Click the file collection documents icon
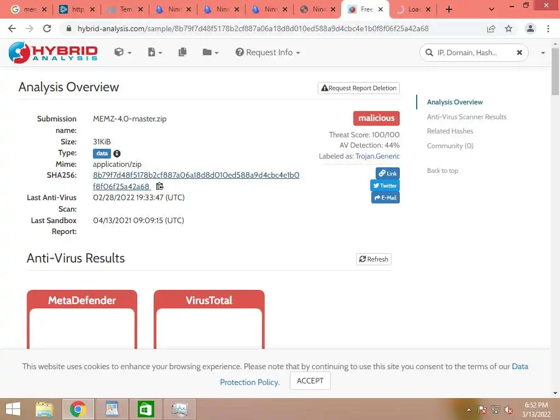Image resolution: width=560 pixels, height=420 pixels. pyautogui.click(x=183, y=52)
